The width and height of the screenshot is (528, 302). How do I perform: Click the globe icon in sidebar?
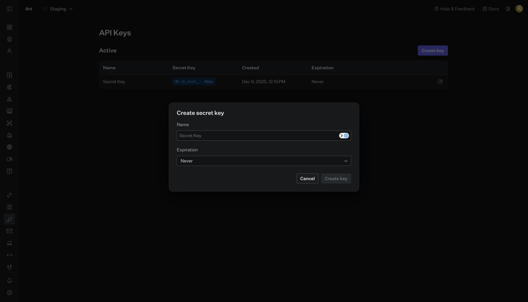(10, 147)
